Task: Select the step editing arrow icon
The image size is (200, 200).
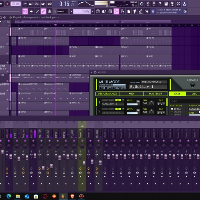Action: point(31,11)
